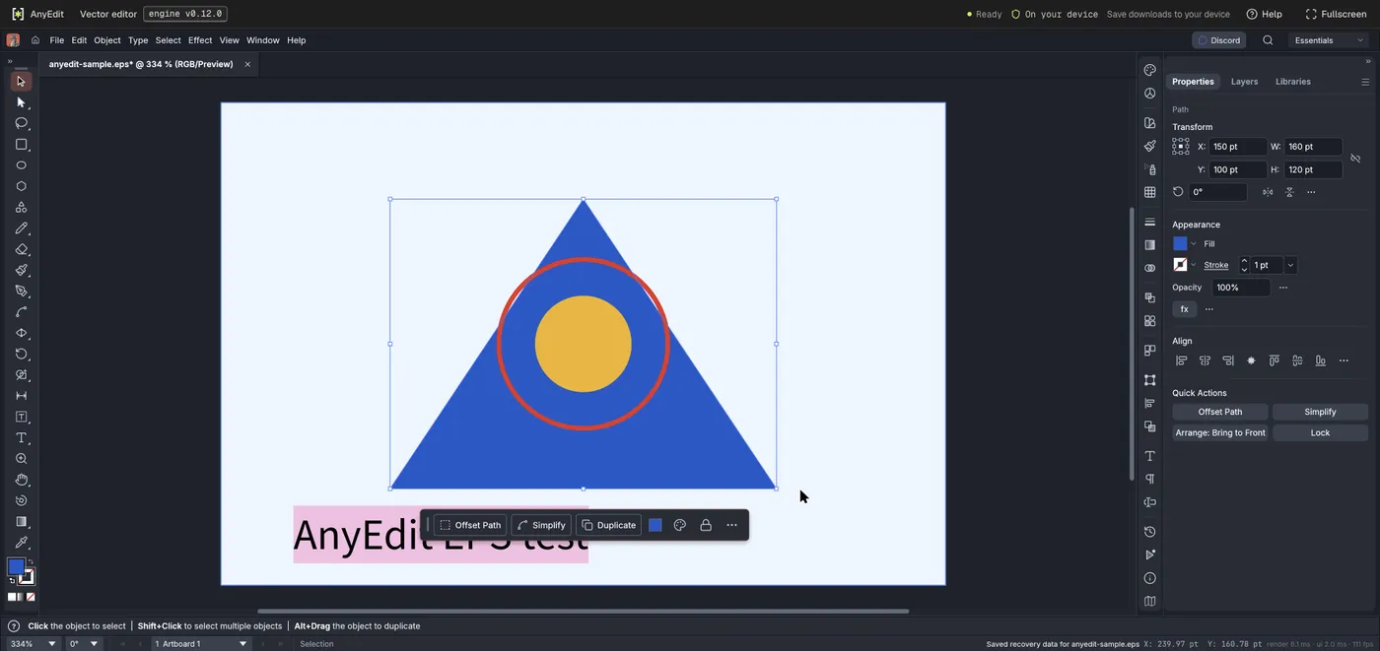Open the Effect menu

[x=200, y=40]
